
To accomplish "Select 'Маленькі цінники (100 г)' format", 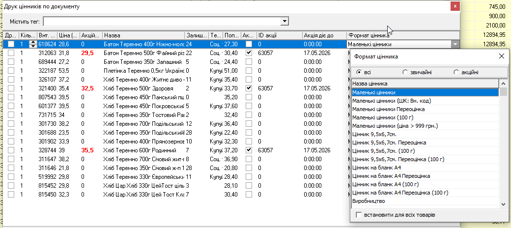I will coord(426,117).
